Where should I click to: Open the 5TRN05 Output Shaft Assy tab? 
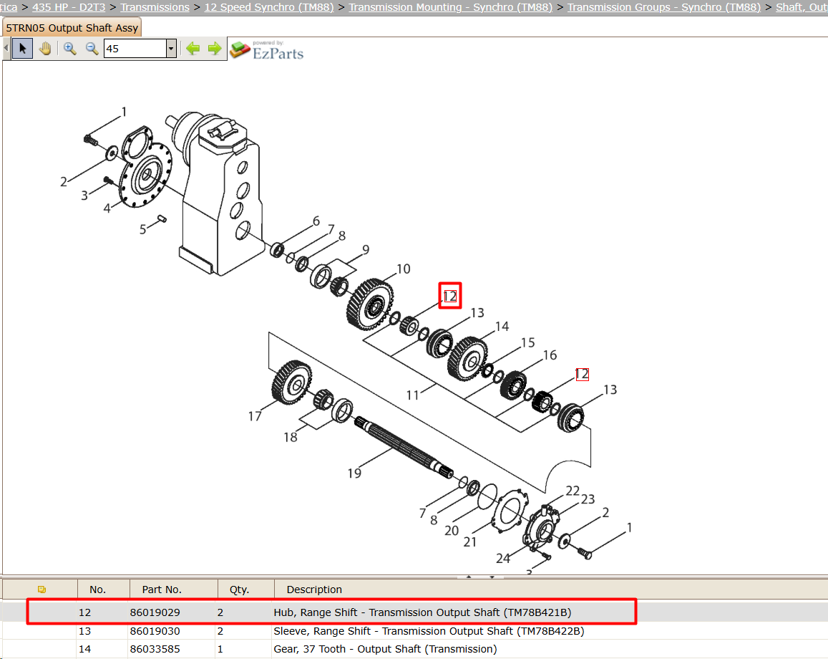[72, 28]
